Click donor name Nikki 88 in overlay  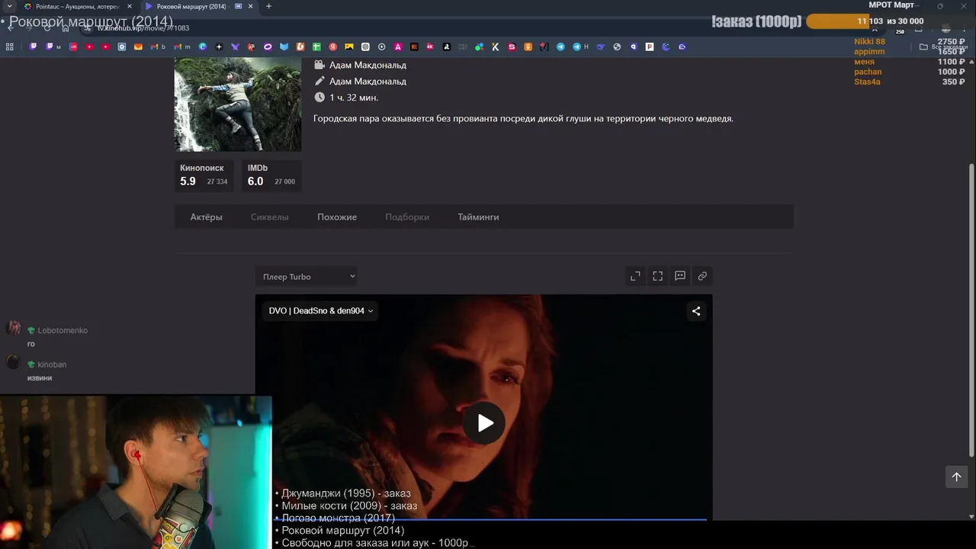point(869,42)
